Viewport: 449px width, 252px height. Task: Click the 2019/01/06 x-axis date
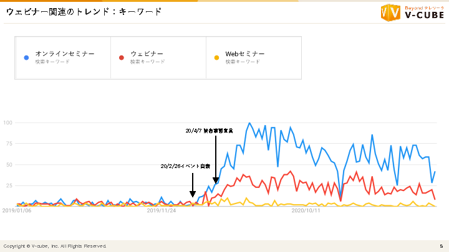point(17,211)
